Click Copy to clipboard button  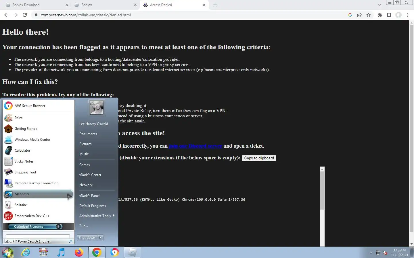[x=259, y=158]
